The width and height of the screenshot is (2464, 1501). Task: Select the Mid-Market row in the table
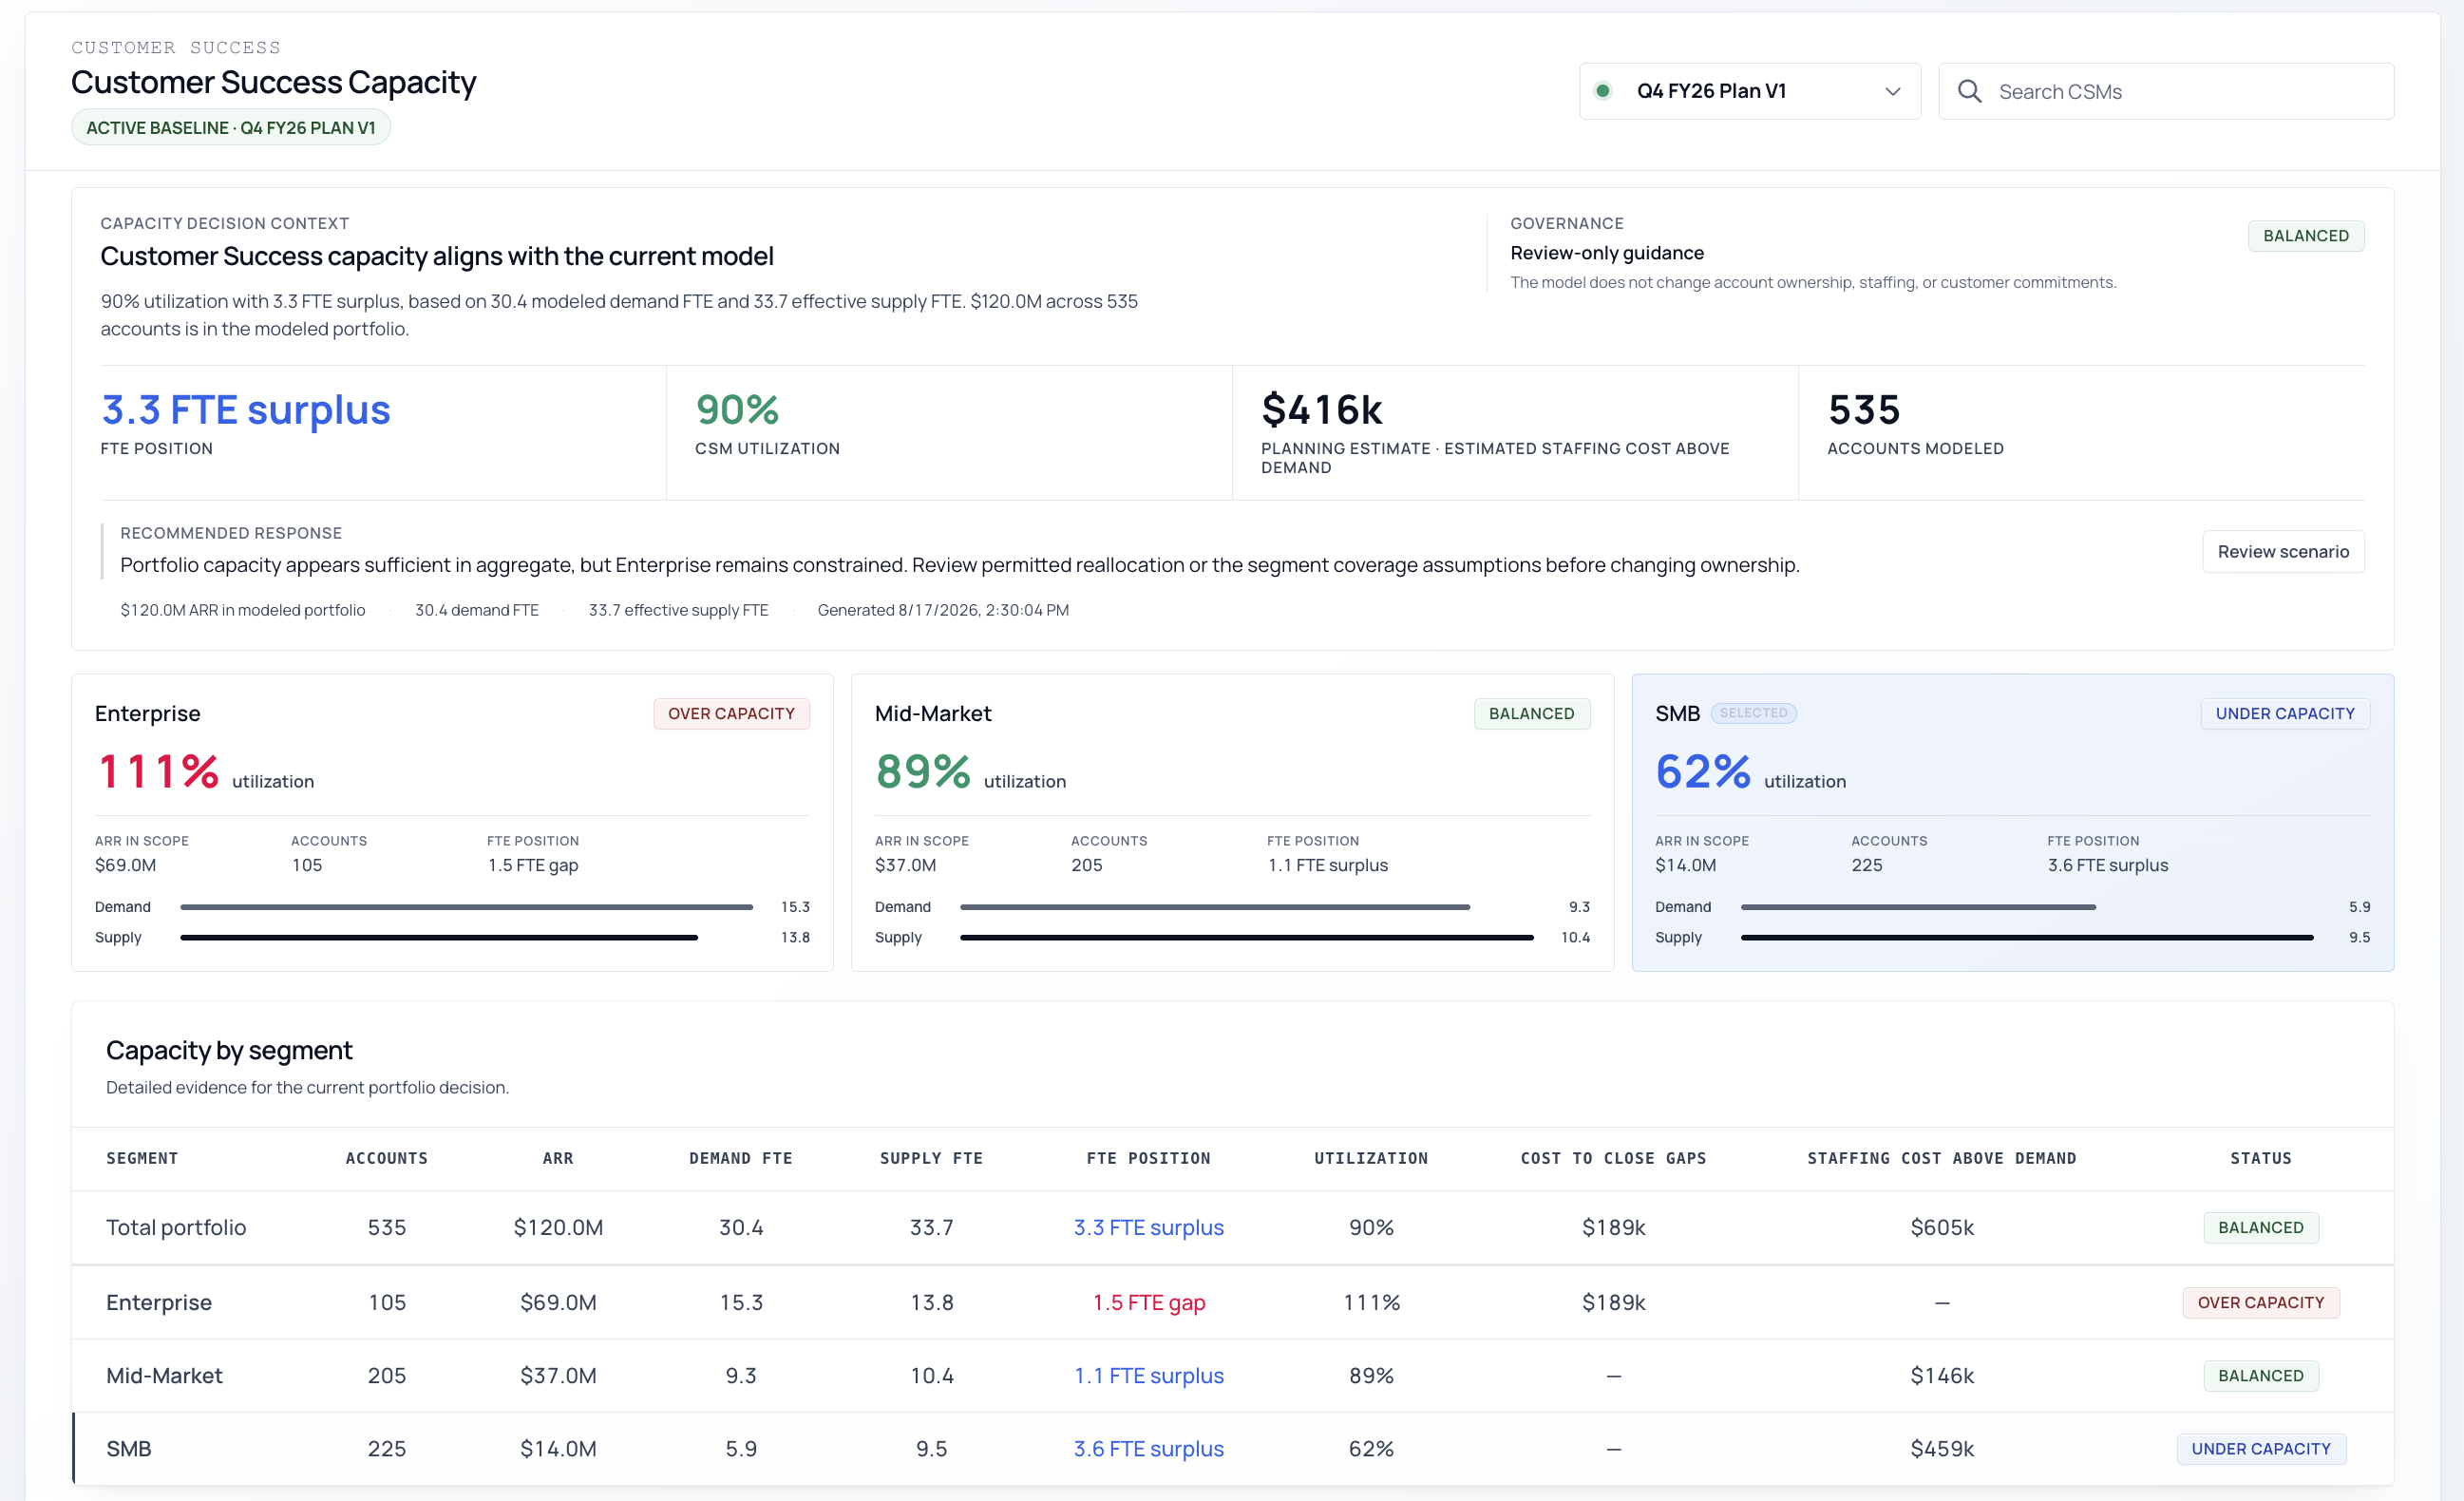coord(1232,1375)
